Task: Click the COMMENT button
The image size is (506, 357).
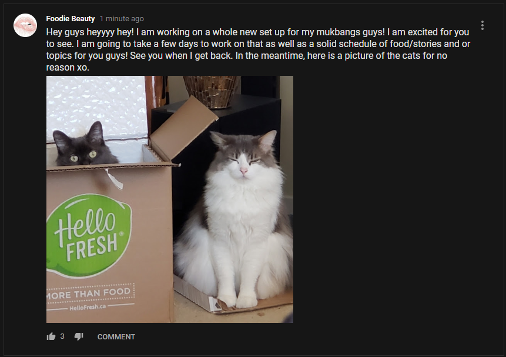Action: pos(116,336)
